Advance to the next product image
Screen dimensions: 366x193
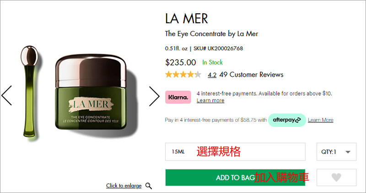[154, 96]
